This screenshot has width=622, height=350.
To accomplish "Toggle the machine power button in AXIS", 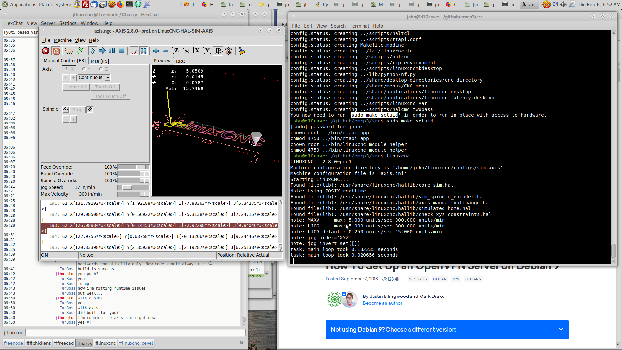I will point(56,51).
